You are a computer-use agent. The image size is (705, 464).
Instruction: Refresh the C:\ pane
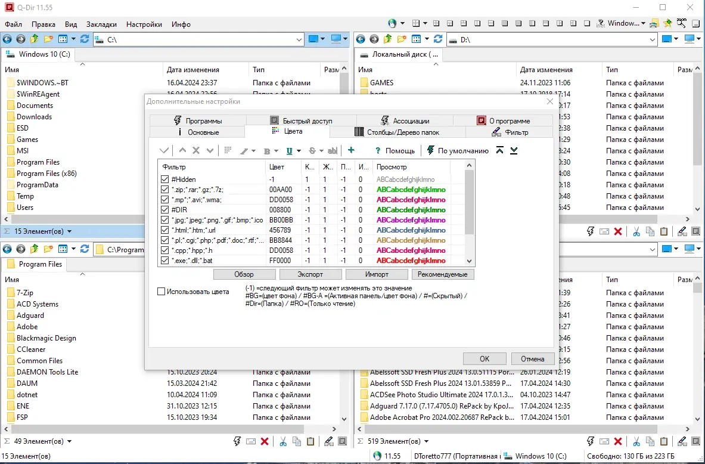click(x=85, y=39)
